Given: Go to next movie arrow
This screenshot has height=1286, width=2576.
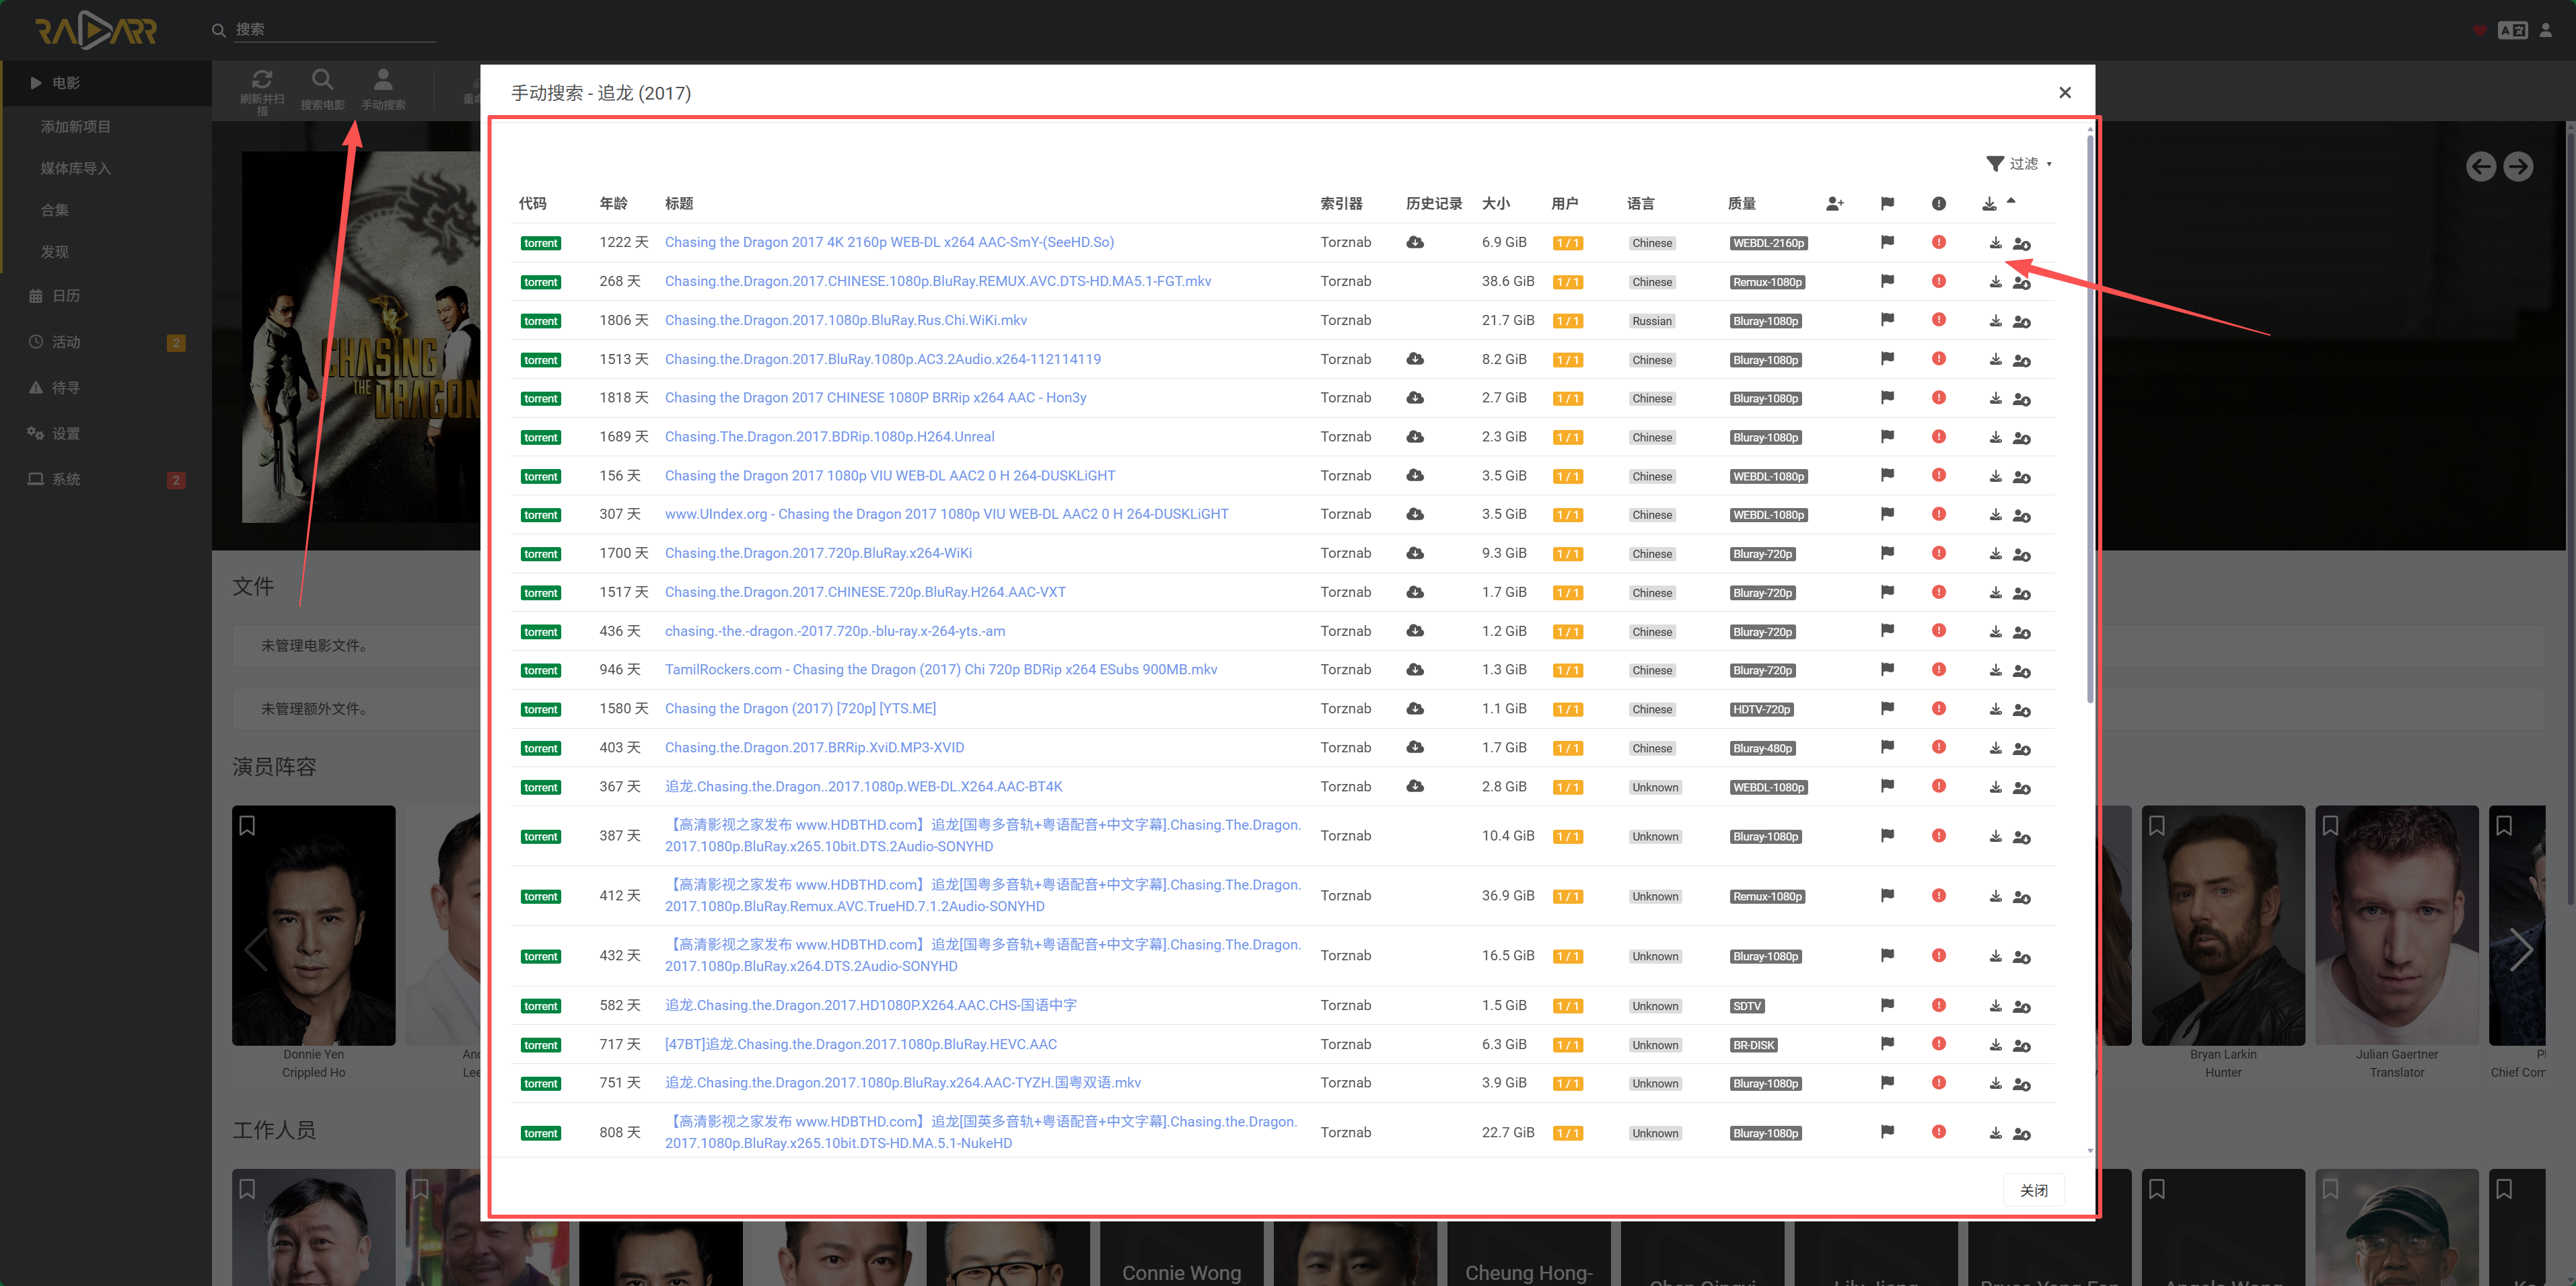Looking at the screenshot, I should coord(2518,166).
